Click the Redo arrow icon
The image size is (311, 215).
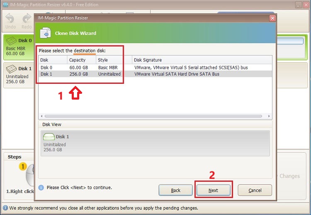tap(27, 18)
